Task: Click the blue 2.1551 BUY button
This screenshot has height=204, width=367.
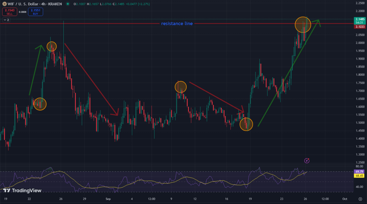Action: tap(35, 12)
